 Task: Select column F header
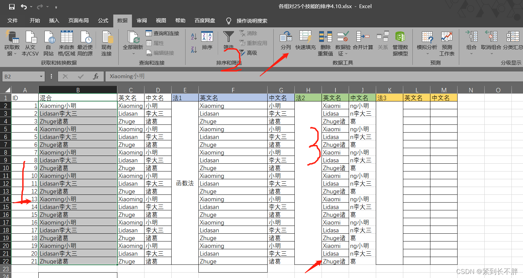tap(233, 90)
